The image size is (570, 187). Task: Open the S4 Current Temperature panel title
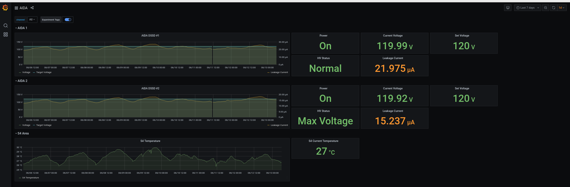point(323,141)
